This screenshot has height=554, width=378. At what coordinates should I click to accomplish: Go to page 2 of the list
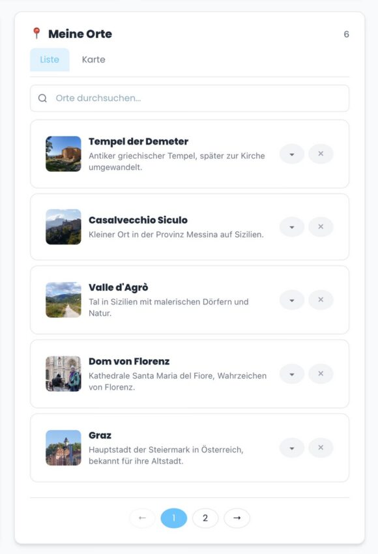point(205,518)
